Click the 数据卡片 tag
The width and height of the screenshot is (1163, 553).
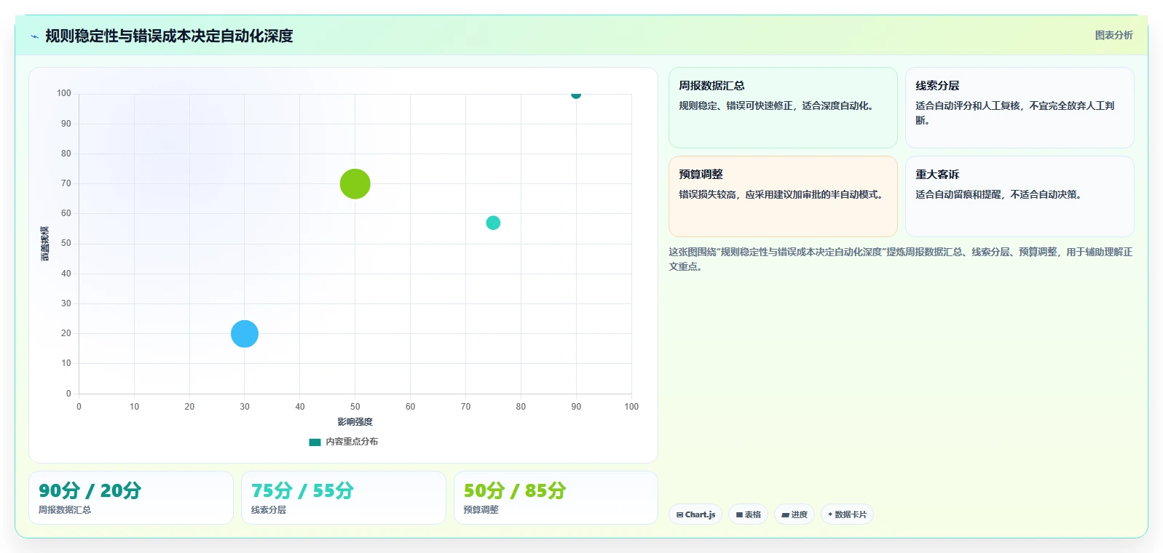(847, 514)
